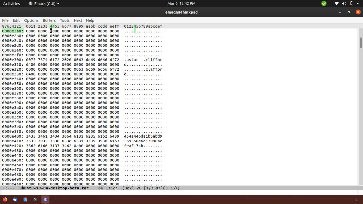Image resolution: width=363 pixels, height=204 pixels.
Task: Open the Activities overview
Action: coord(11,3)
